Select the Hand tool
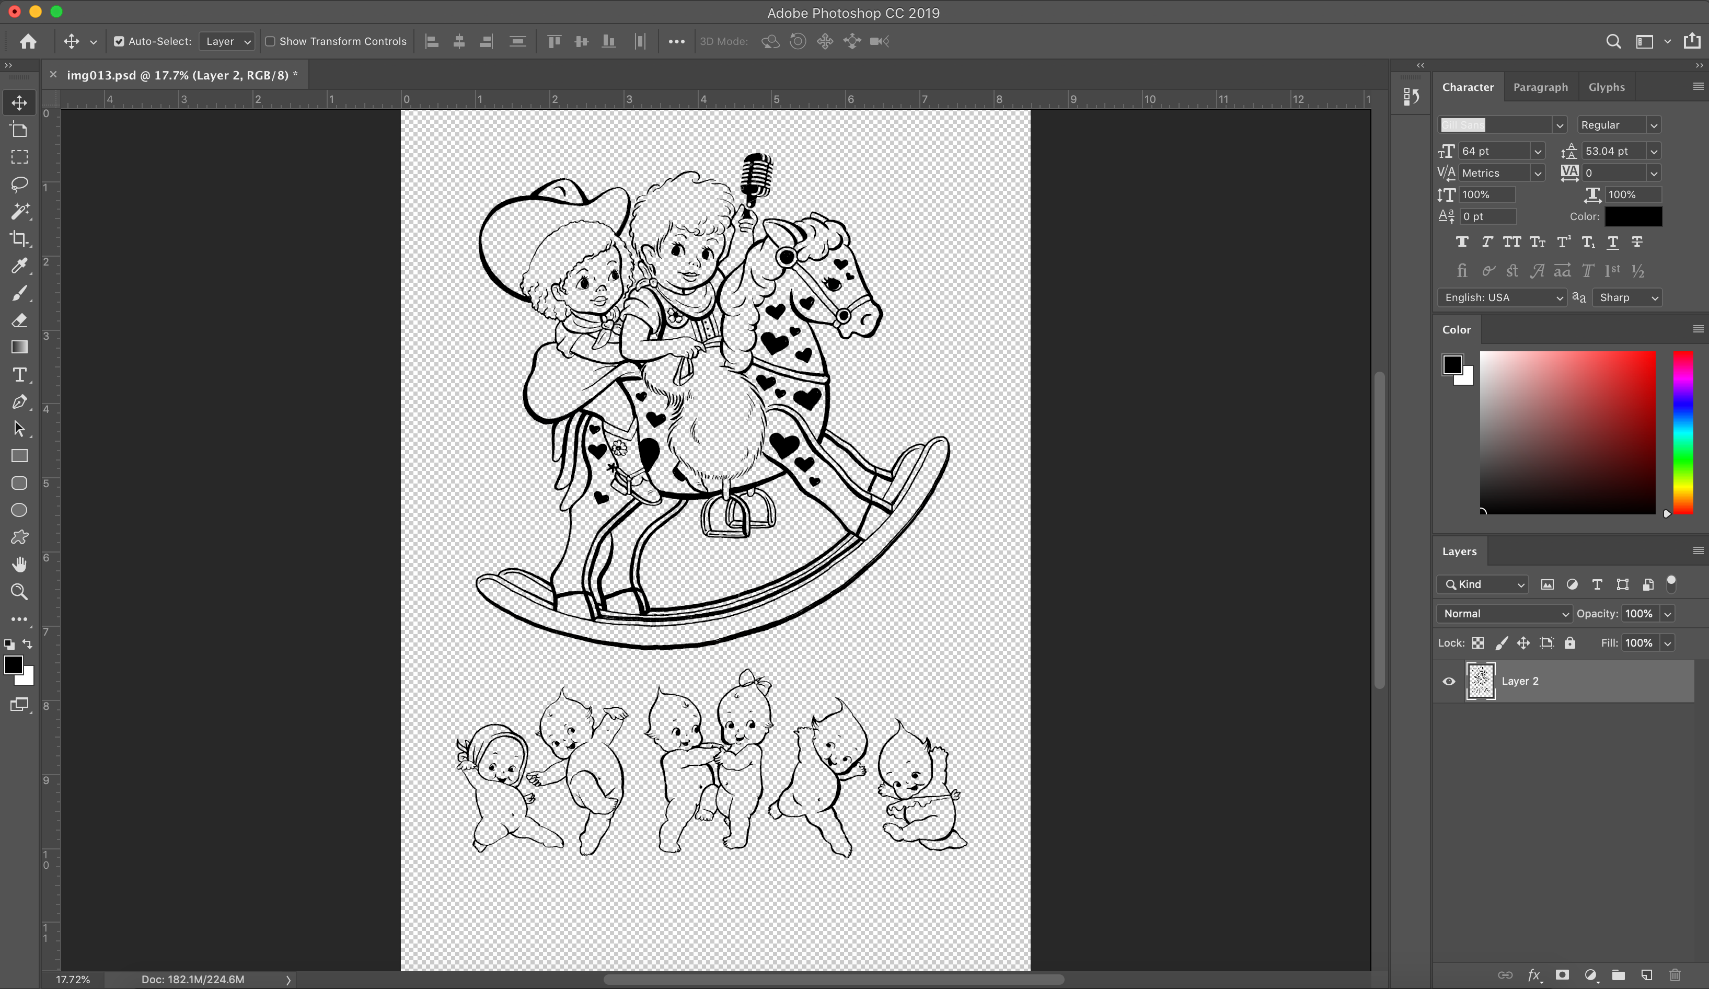The image size is (1709, 989). coord(19,565)
